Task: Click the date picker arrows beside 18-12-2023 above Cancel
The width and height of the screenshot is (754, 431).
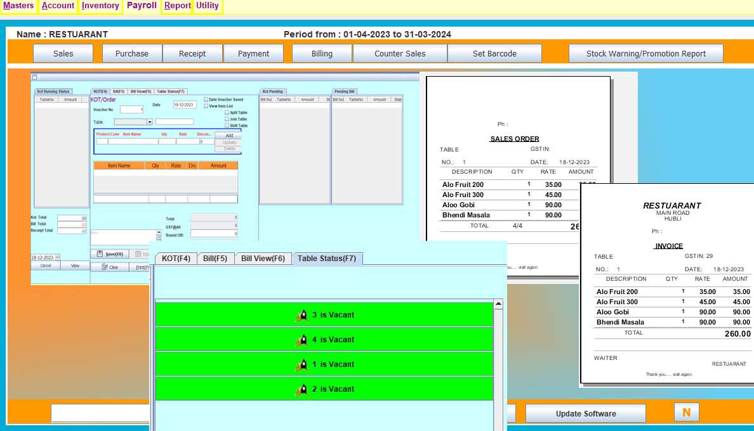Action: pos(58,258)
